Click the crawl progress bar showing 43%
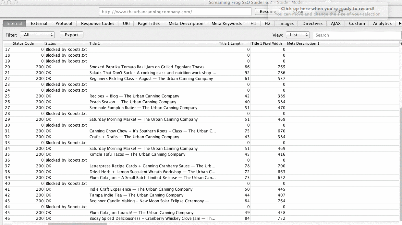The height and width of the screenshot is (225, 402). pyautogui.click(x=339, y=12)
